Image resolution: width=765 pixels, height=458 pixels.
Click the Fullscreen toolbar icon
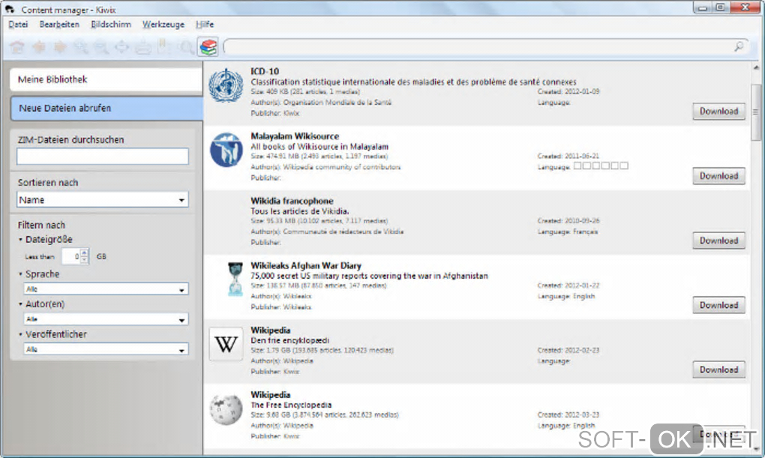122,46
